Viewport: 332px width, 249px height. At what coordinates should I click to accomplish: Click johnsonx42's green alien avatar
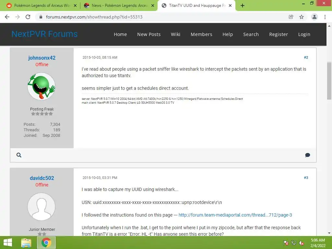point(41,86)
